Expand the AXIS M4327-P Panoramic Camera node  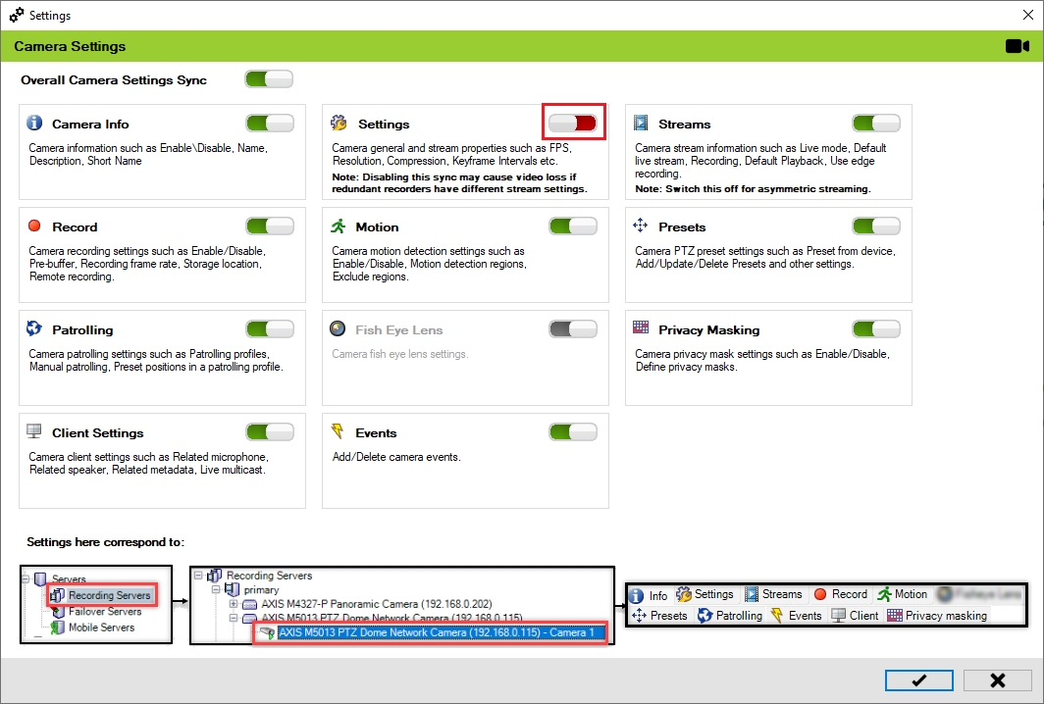(234, 604)
